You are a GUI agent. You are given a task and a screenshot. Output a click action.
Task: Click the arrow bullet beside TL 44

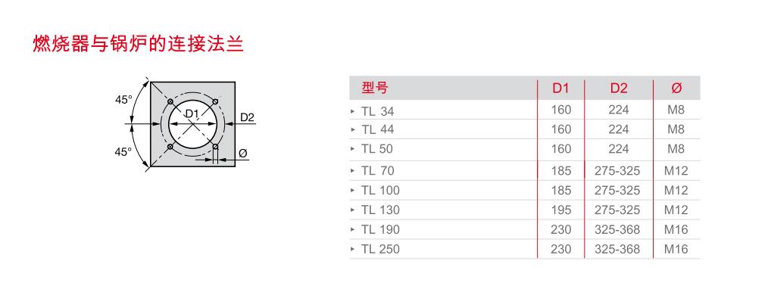pyautogui.click(x=352, y=129)
